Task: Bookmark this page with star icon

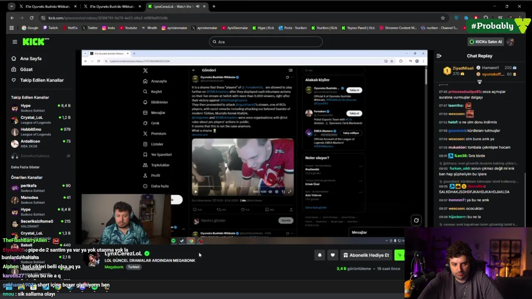Action: tap(443, 18)
